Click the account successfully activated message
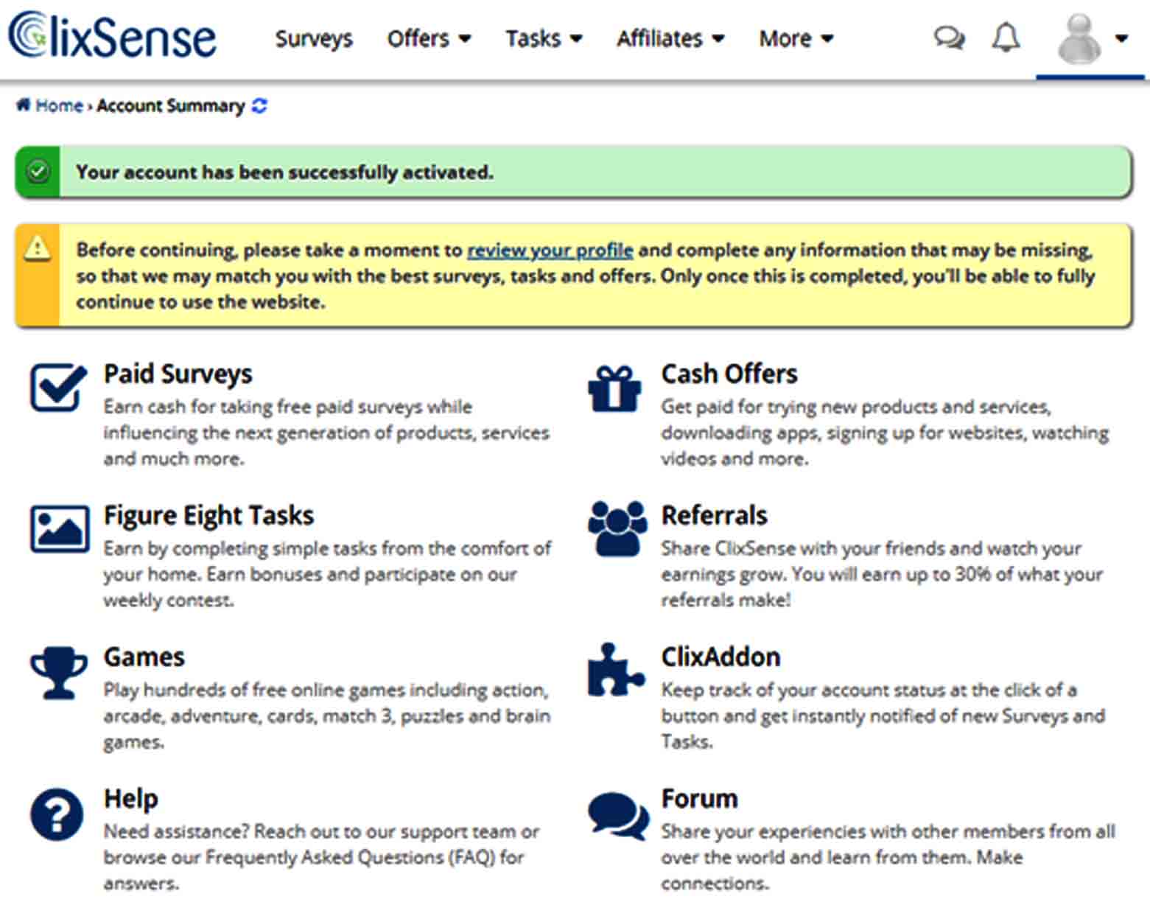 (x=284, y=172)
